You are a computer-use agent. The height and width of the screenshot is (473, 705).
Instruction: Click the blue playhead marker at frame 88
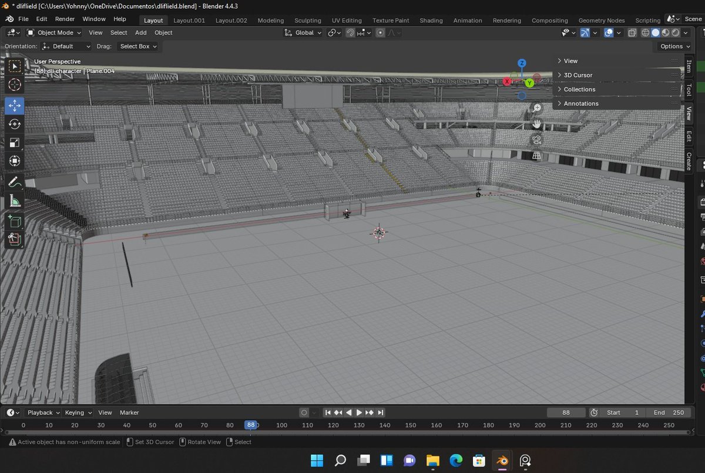[251, 425]
